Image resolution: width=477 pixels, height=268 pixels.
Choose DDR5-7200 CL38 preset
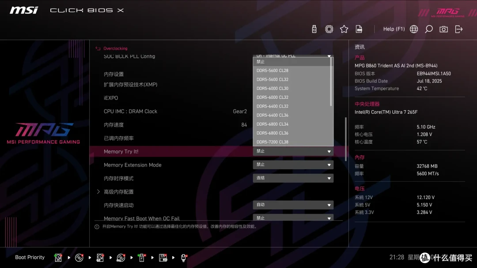[292, 142]
